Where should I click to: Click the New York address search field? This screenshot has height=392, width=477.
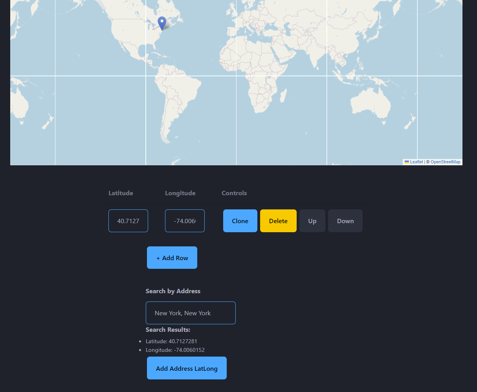click(191, 313)
